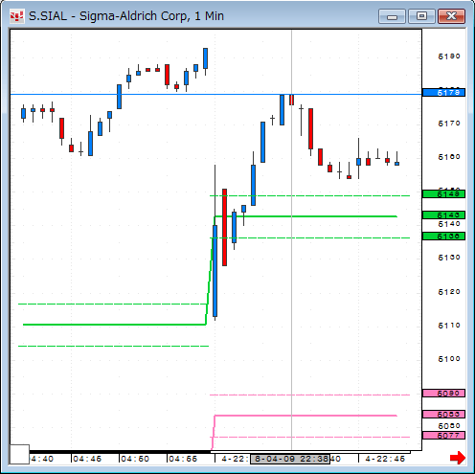
Task: Select the green 5148 price label
Action: coord(443,193)
